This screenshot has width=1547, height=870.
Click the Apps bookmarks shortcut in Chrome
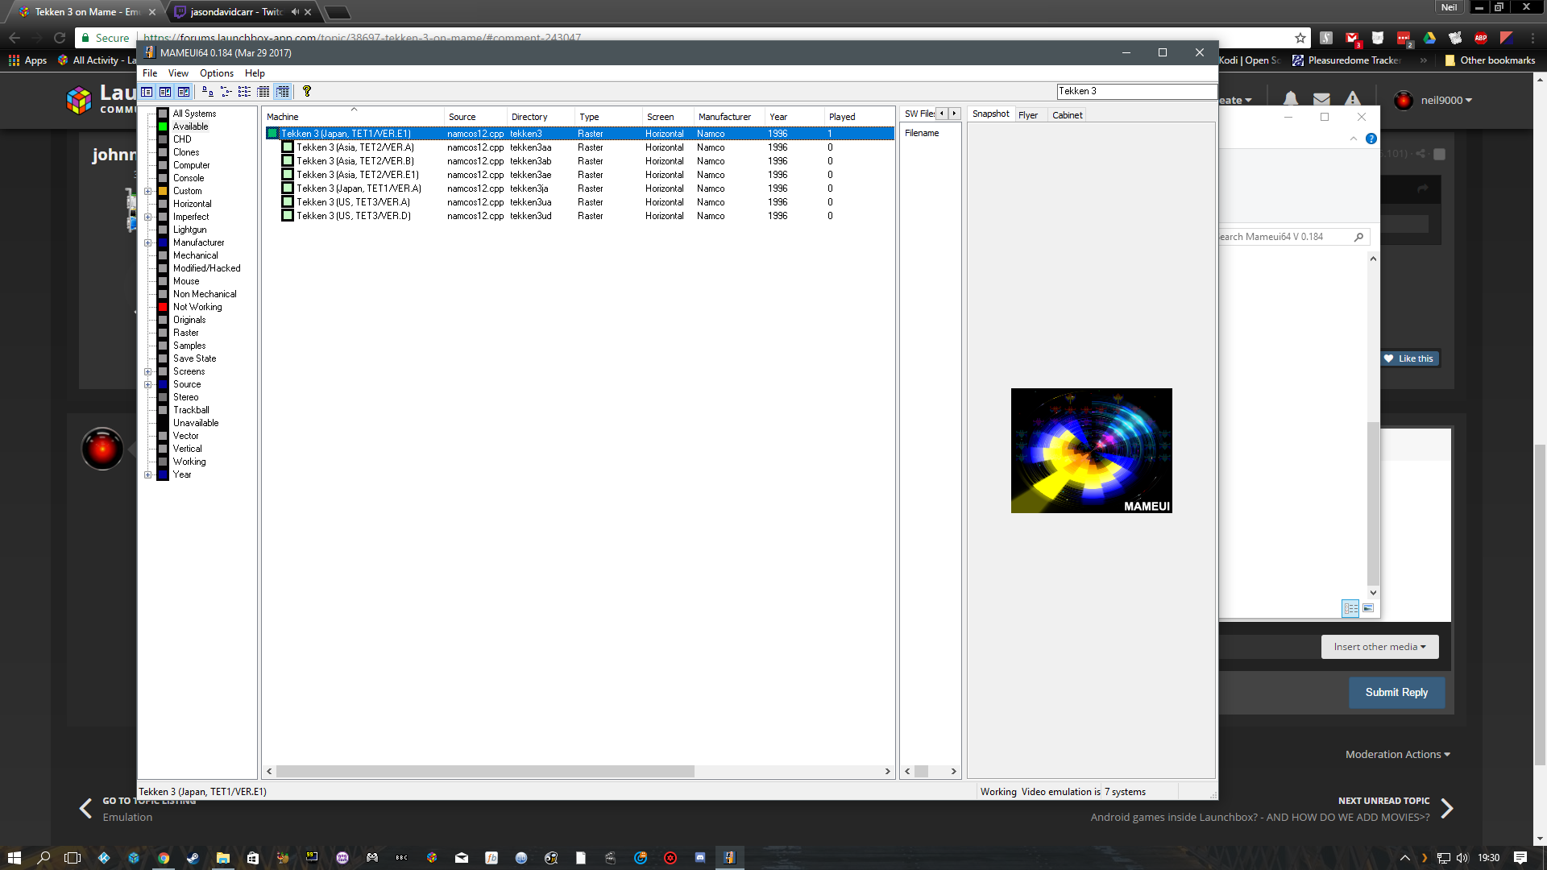pyautogui.click(x=28, y=60)
